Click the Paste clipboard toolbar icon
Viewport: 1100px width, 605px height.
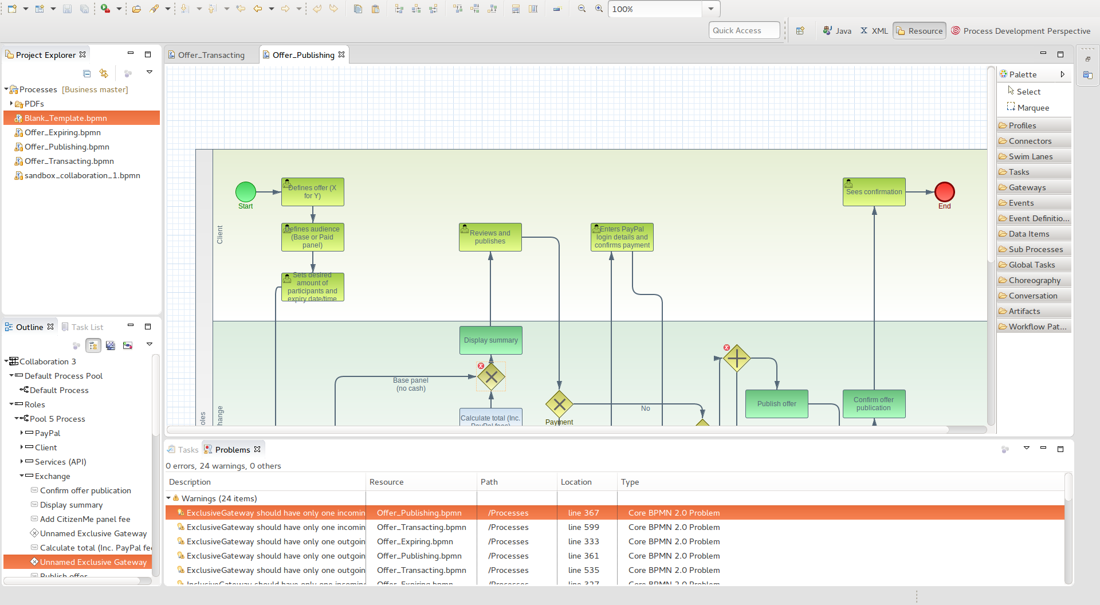click(x=376, y=9)
